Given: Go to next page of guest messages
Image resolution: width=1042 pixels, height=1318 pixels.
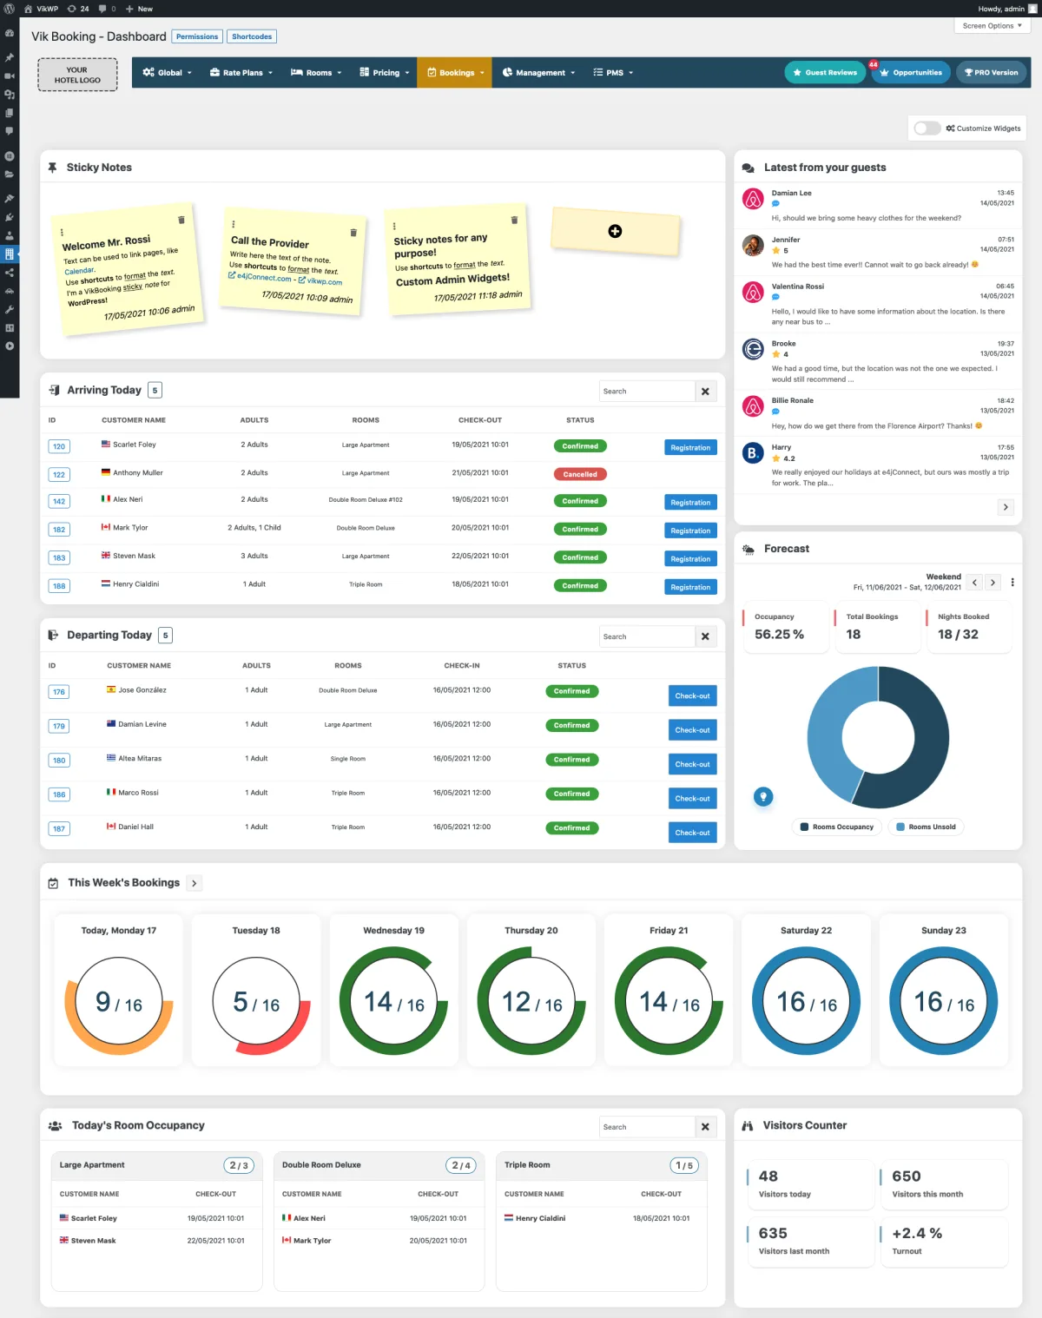Looking at the screenshot, I should click(x=1006, y=507).
